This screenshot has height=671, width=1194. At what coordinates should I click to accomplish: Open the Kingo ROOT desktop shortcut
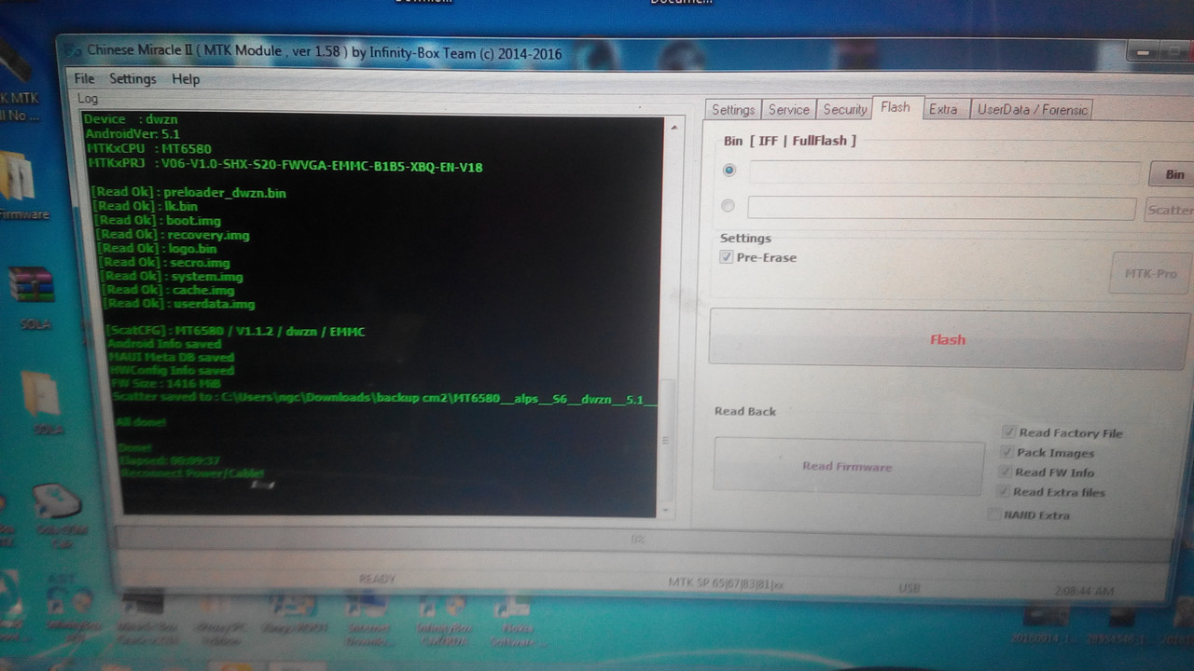click(x=297, y=611)
